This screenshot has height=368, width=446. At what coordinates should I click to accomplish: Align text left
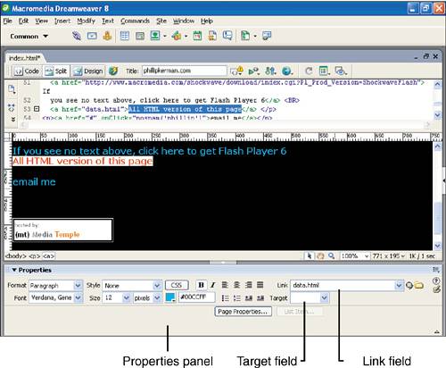point(225,285)
